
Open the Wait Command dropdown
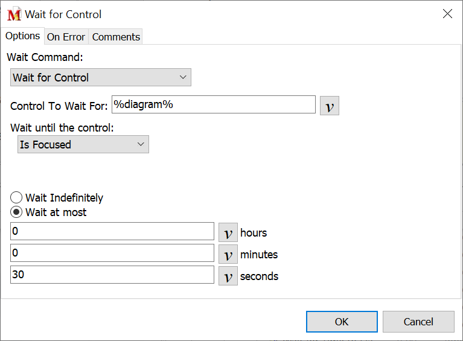click(101, 77)
